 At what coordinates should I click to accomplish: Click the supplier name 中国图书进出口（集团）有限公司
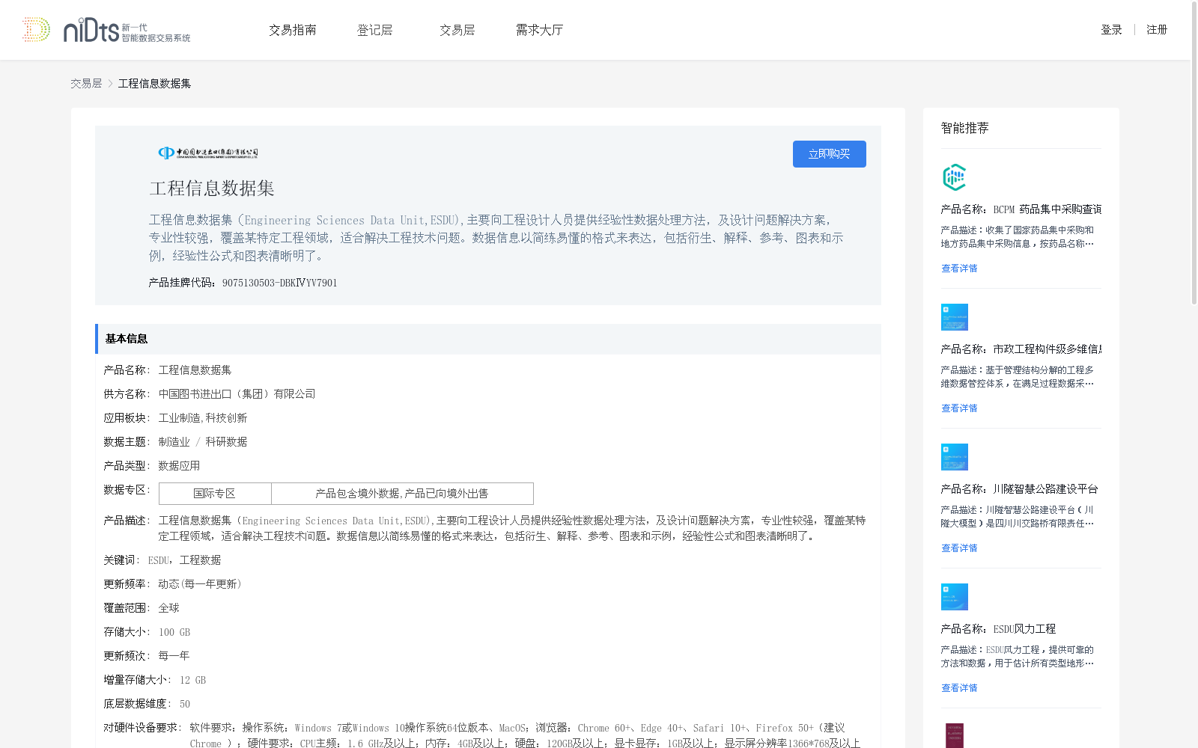coord(237,394)
